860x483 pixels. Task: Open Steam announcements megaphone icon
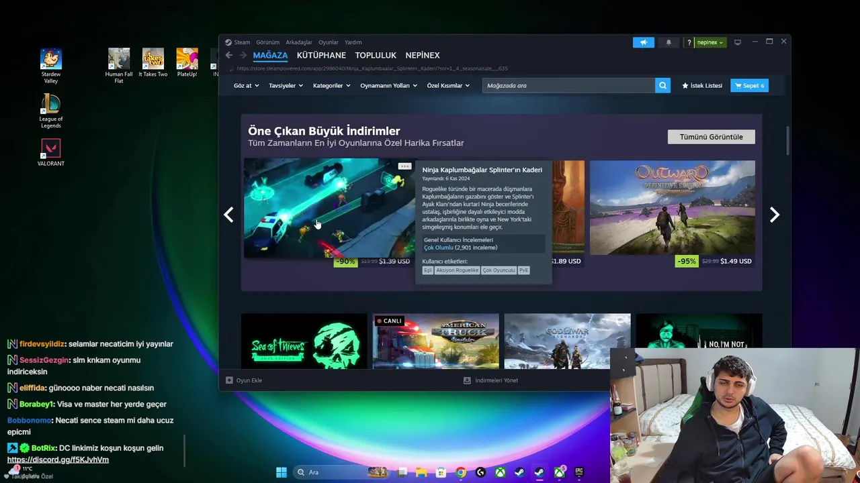(643, 42)
